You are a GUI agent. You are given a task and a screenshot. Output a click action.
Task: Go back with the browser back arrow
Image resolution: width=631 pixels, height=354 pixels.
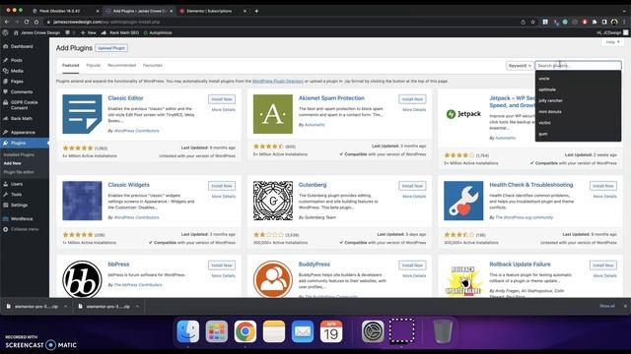[x=7, y=22]
